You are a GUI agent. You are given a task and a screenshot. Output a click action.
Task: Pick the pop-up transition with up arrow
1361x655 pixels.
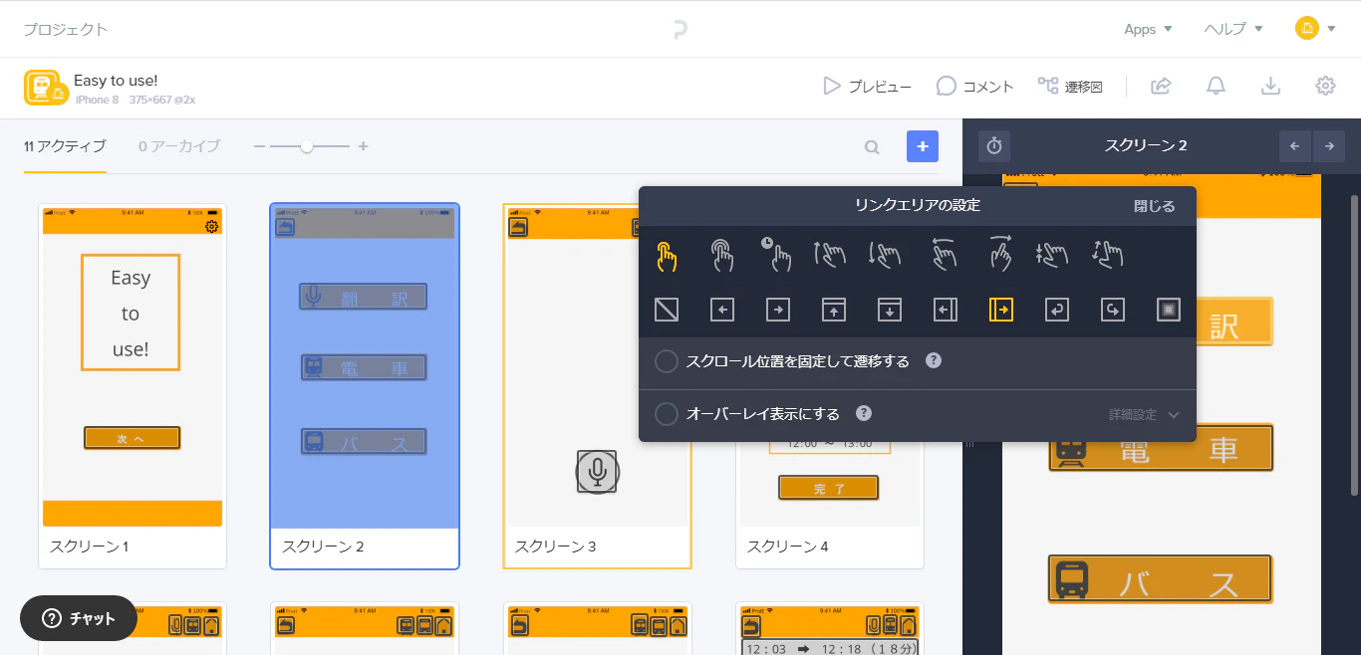coord(834,310)
